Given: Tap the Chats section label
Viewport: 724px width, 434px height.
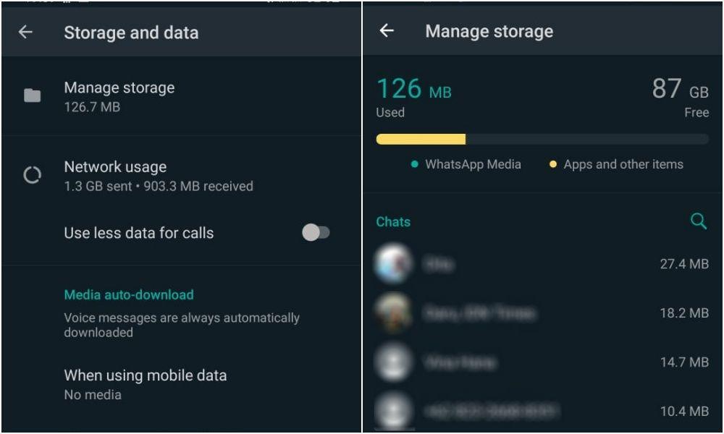Looking at the screenshot, I should 393,222.
